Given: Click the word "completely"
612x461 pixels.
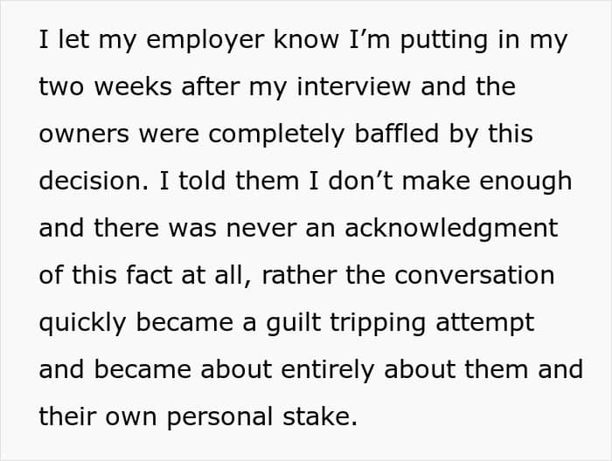Looking at the screenshot, I should coord(276,134).
